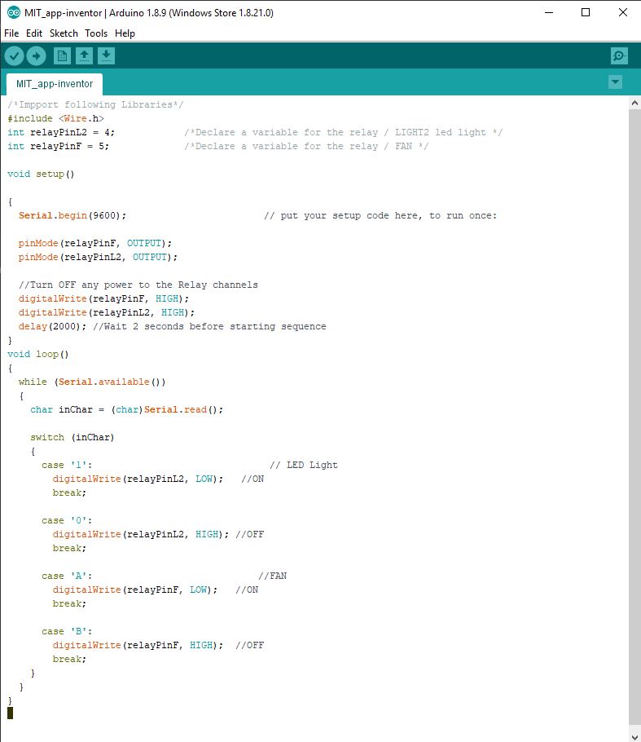Click the '#include <Wire.h>' line
Viewport: 641px width, 742px height.
55,118
